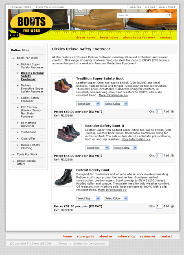Open Select Colour dropdown for Brander Safety Boot II
Viewport: 184px width, 255px height.
125,148
